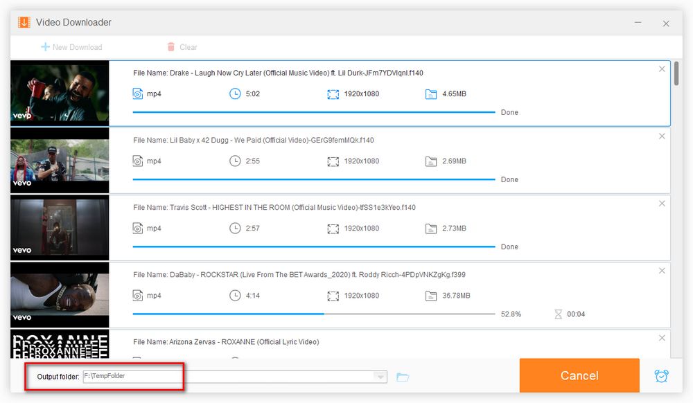Click the Done status for Lil Baby video
The height and width of the screenshot is (403, 693).
[x=509, y=179]
